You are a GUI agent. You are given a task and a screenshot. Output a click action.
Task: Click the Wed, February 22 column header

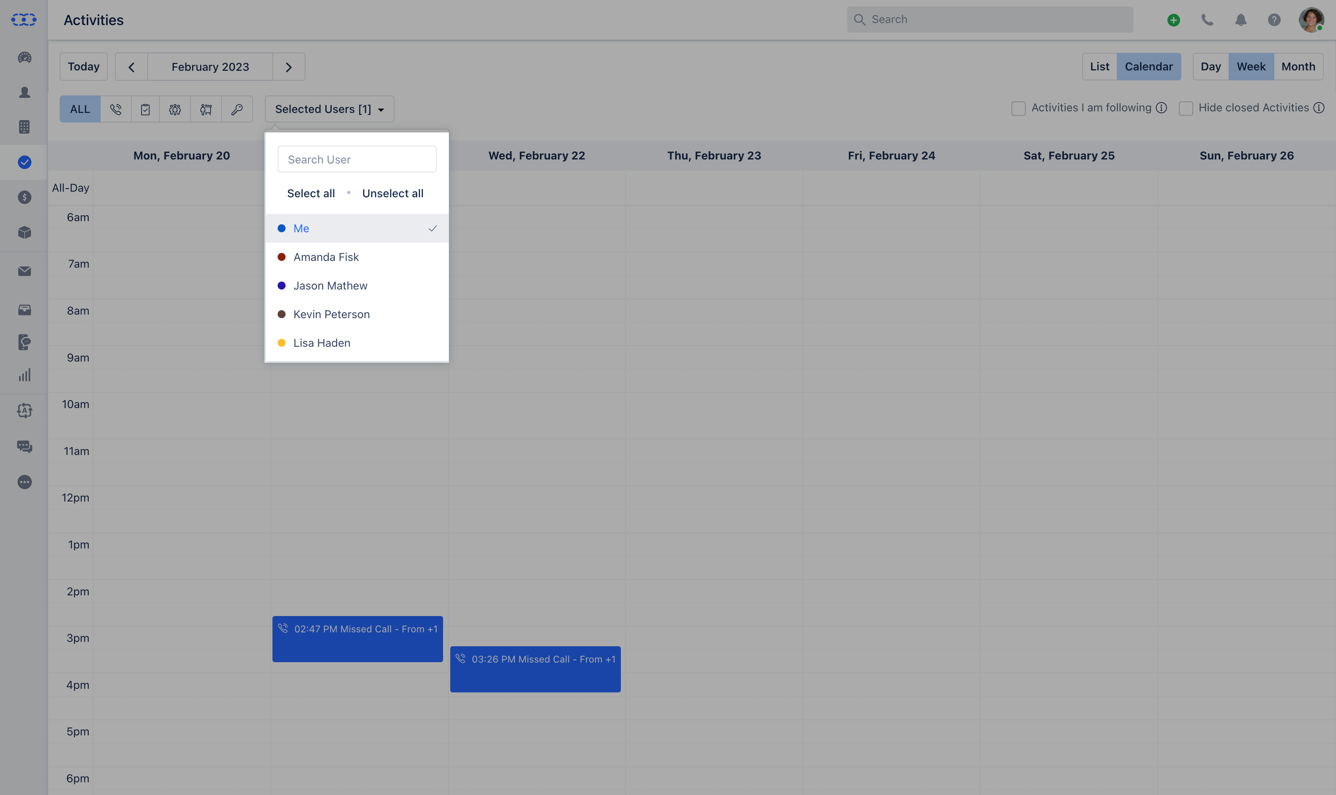537,156
